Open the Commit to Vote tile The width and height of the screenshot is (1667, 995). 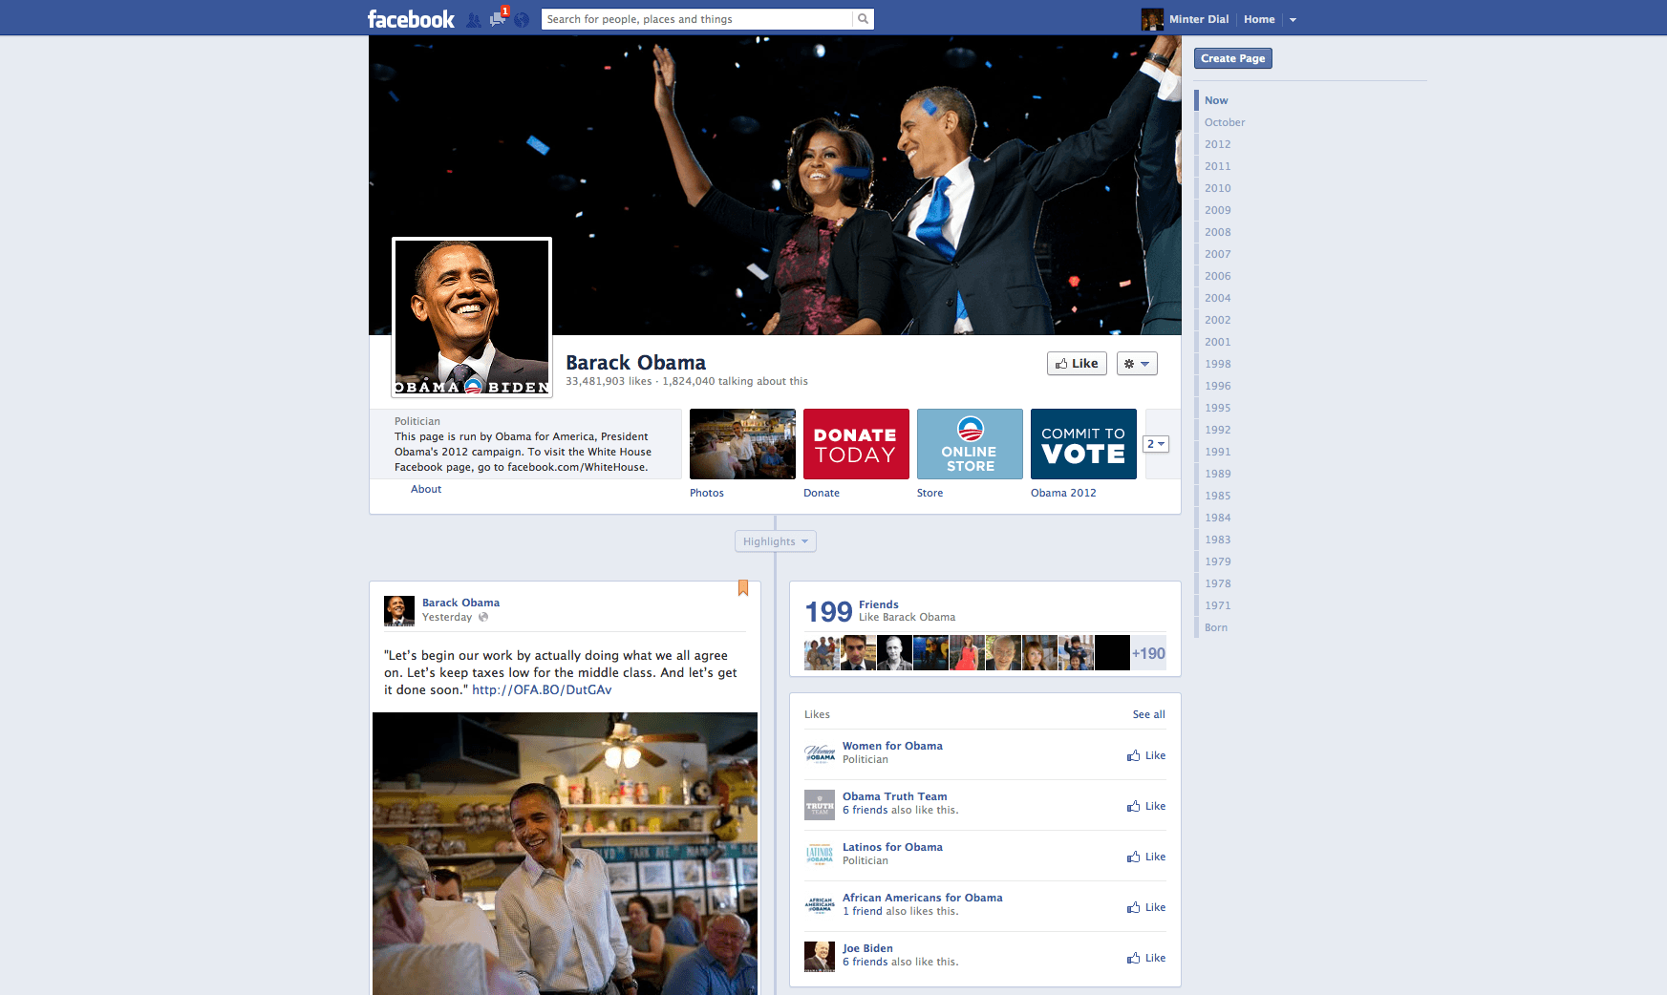coord(1083,444)
